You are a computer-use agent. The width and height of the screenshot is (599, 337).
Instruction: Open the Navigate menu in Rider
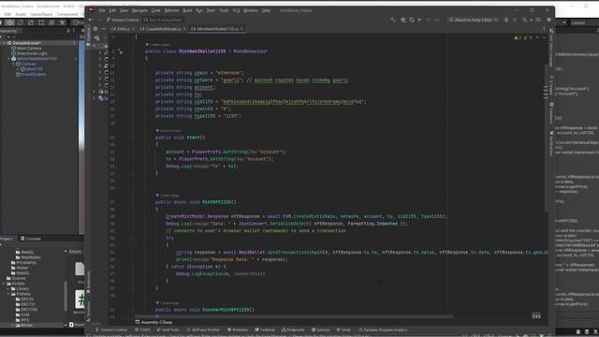pyautogui.click(x=139, y=10)
